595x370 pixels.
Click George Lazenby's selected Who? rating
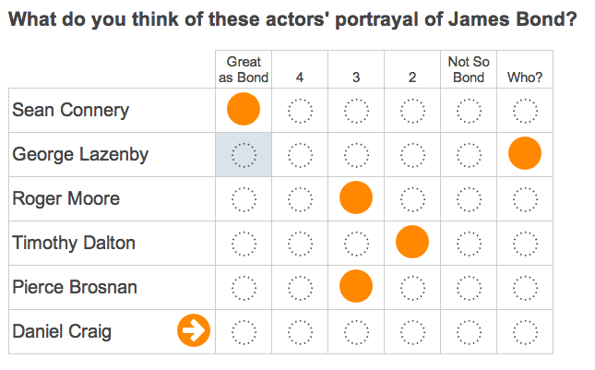pyautogui.click(x=525, y=153)
